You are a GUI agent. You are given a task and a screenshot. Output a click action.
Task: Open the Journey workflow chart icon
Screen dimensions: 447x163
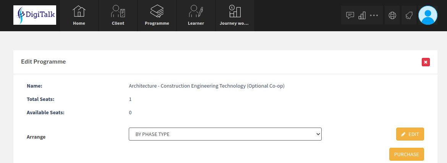(x=235, y=11)
